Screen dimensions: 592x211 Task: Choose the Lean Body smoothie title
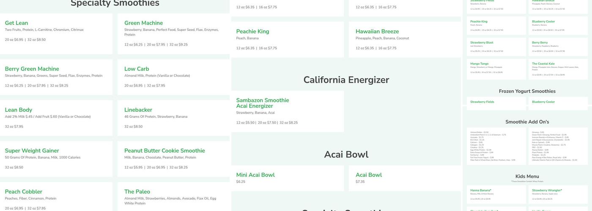tap(19, 110)
